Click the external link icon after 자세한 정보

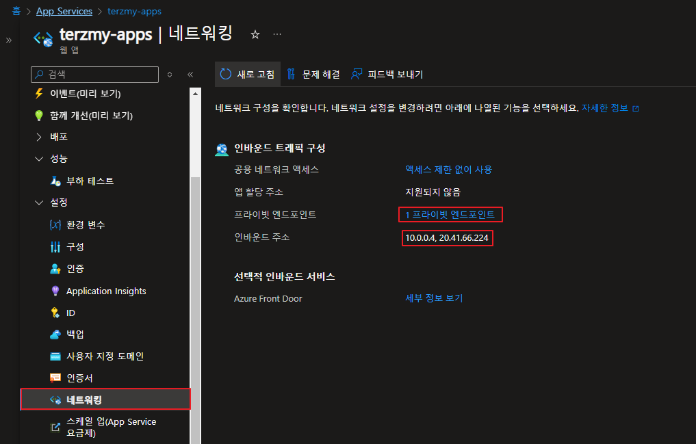[636, 109]
